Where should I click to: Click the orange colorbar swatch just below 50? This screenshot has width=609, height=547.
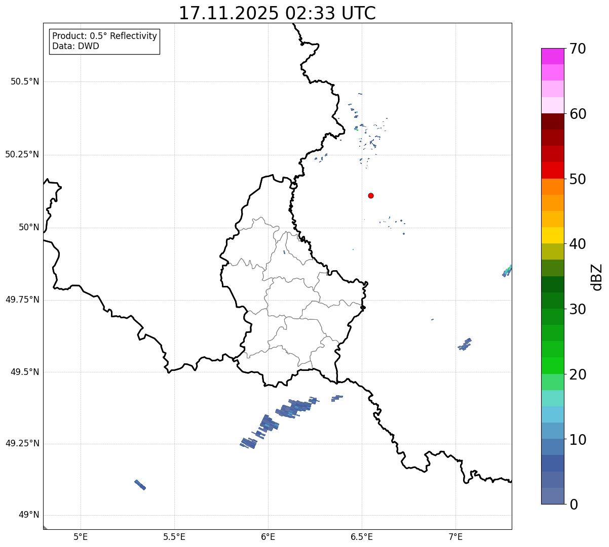point(553,187)
